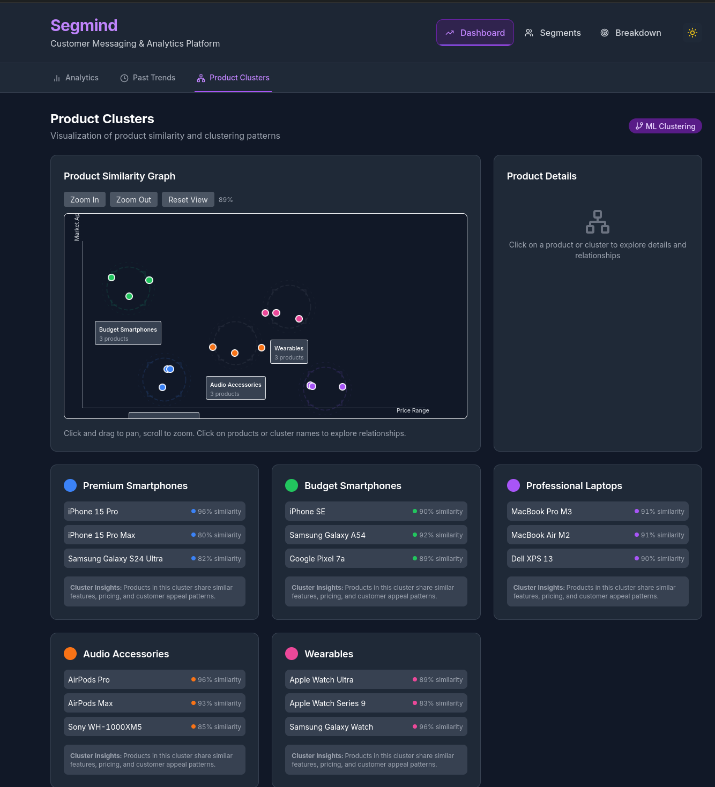Click the Audio Accessories cluster label in graph
The image size is (715, 787).
pyautogui.click(x=236, y=388)
